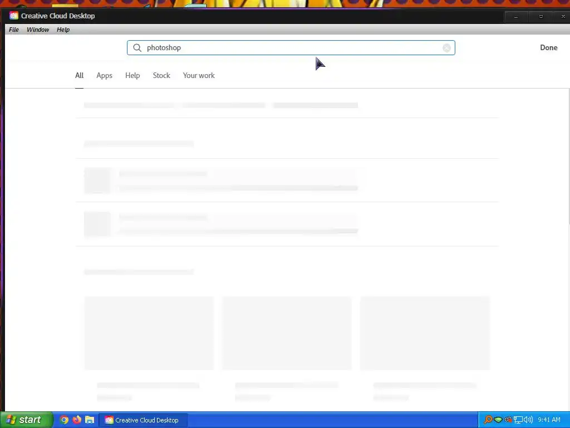The height and width of the screenshot is (428, 570).
Task: Open the Window menu
Action: pos(38,30)
